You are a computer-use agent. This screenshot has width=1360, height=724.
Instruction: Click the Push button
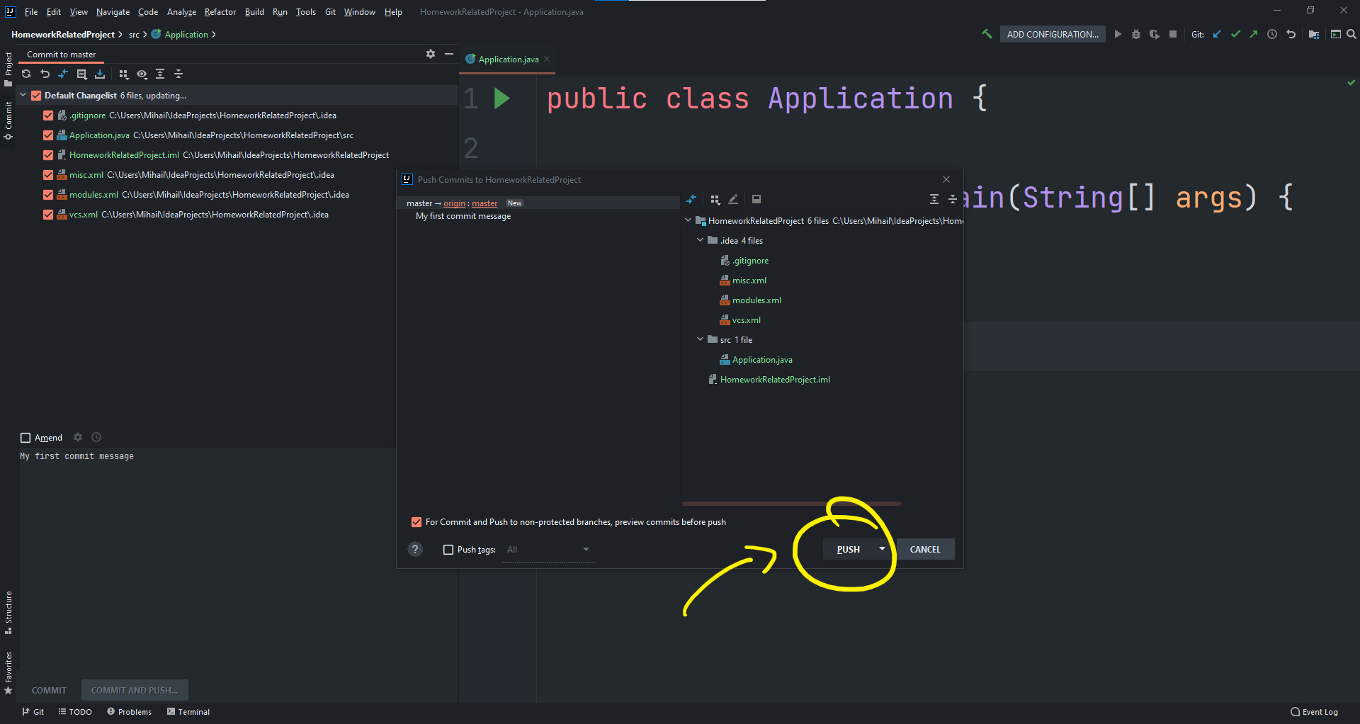pos(849,549)
